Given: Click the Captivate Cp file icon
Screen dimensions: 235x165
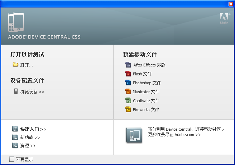Looking at the screenshot, I should (x=128, y=101).
